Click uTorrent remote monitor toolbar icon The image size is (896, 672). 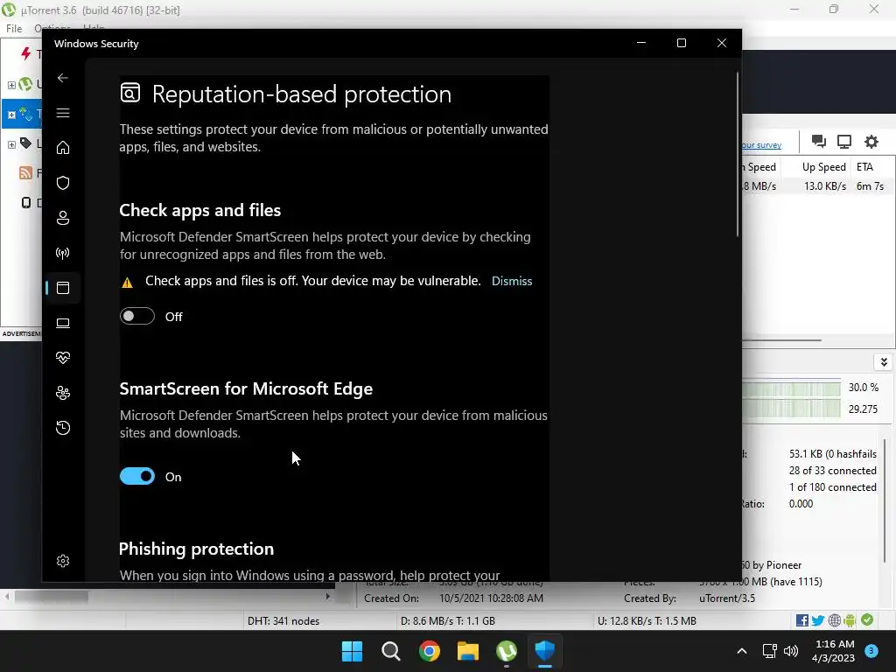[x=844, y=141]
